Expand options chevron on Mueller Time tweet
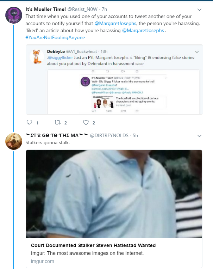This screenshot has height=269, width=213. click(x=199, y=10)
